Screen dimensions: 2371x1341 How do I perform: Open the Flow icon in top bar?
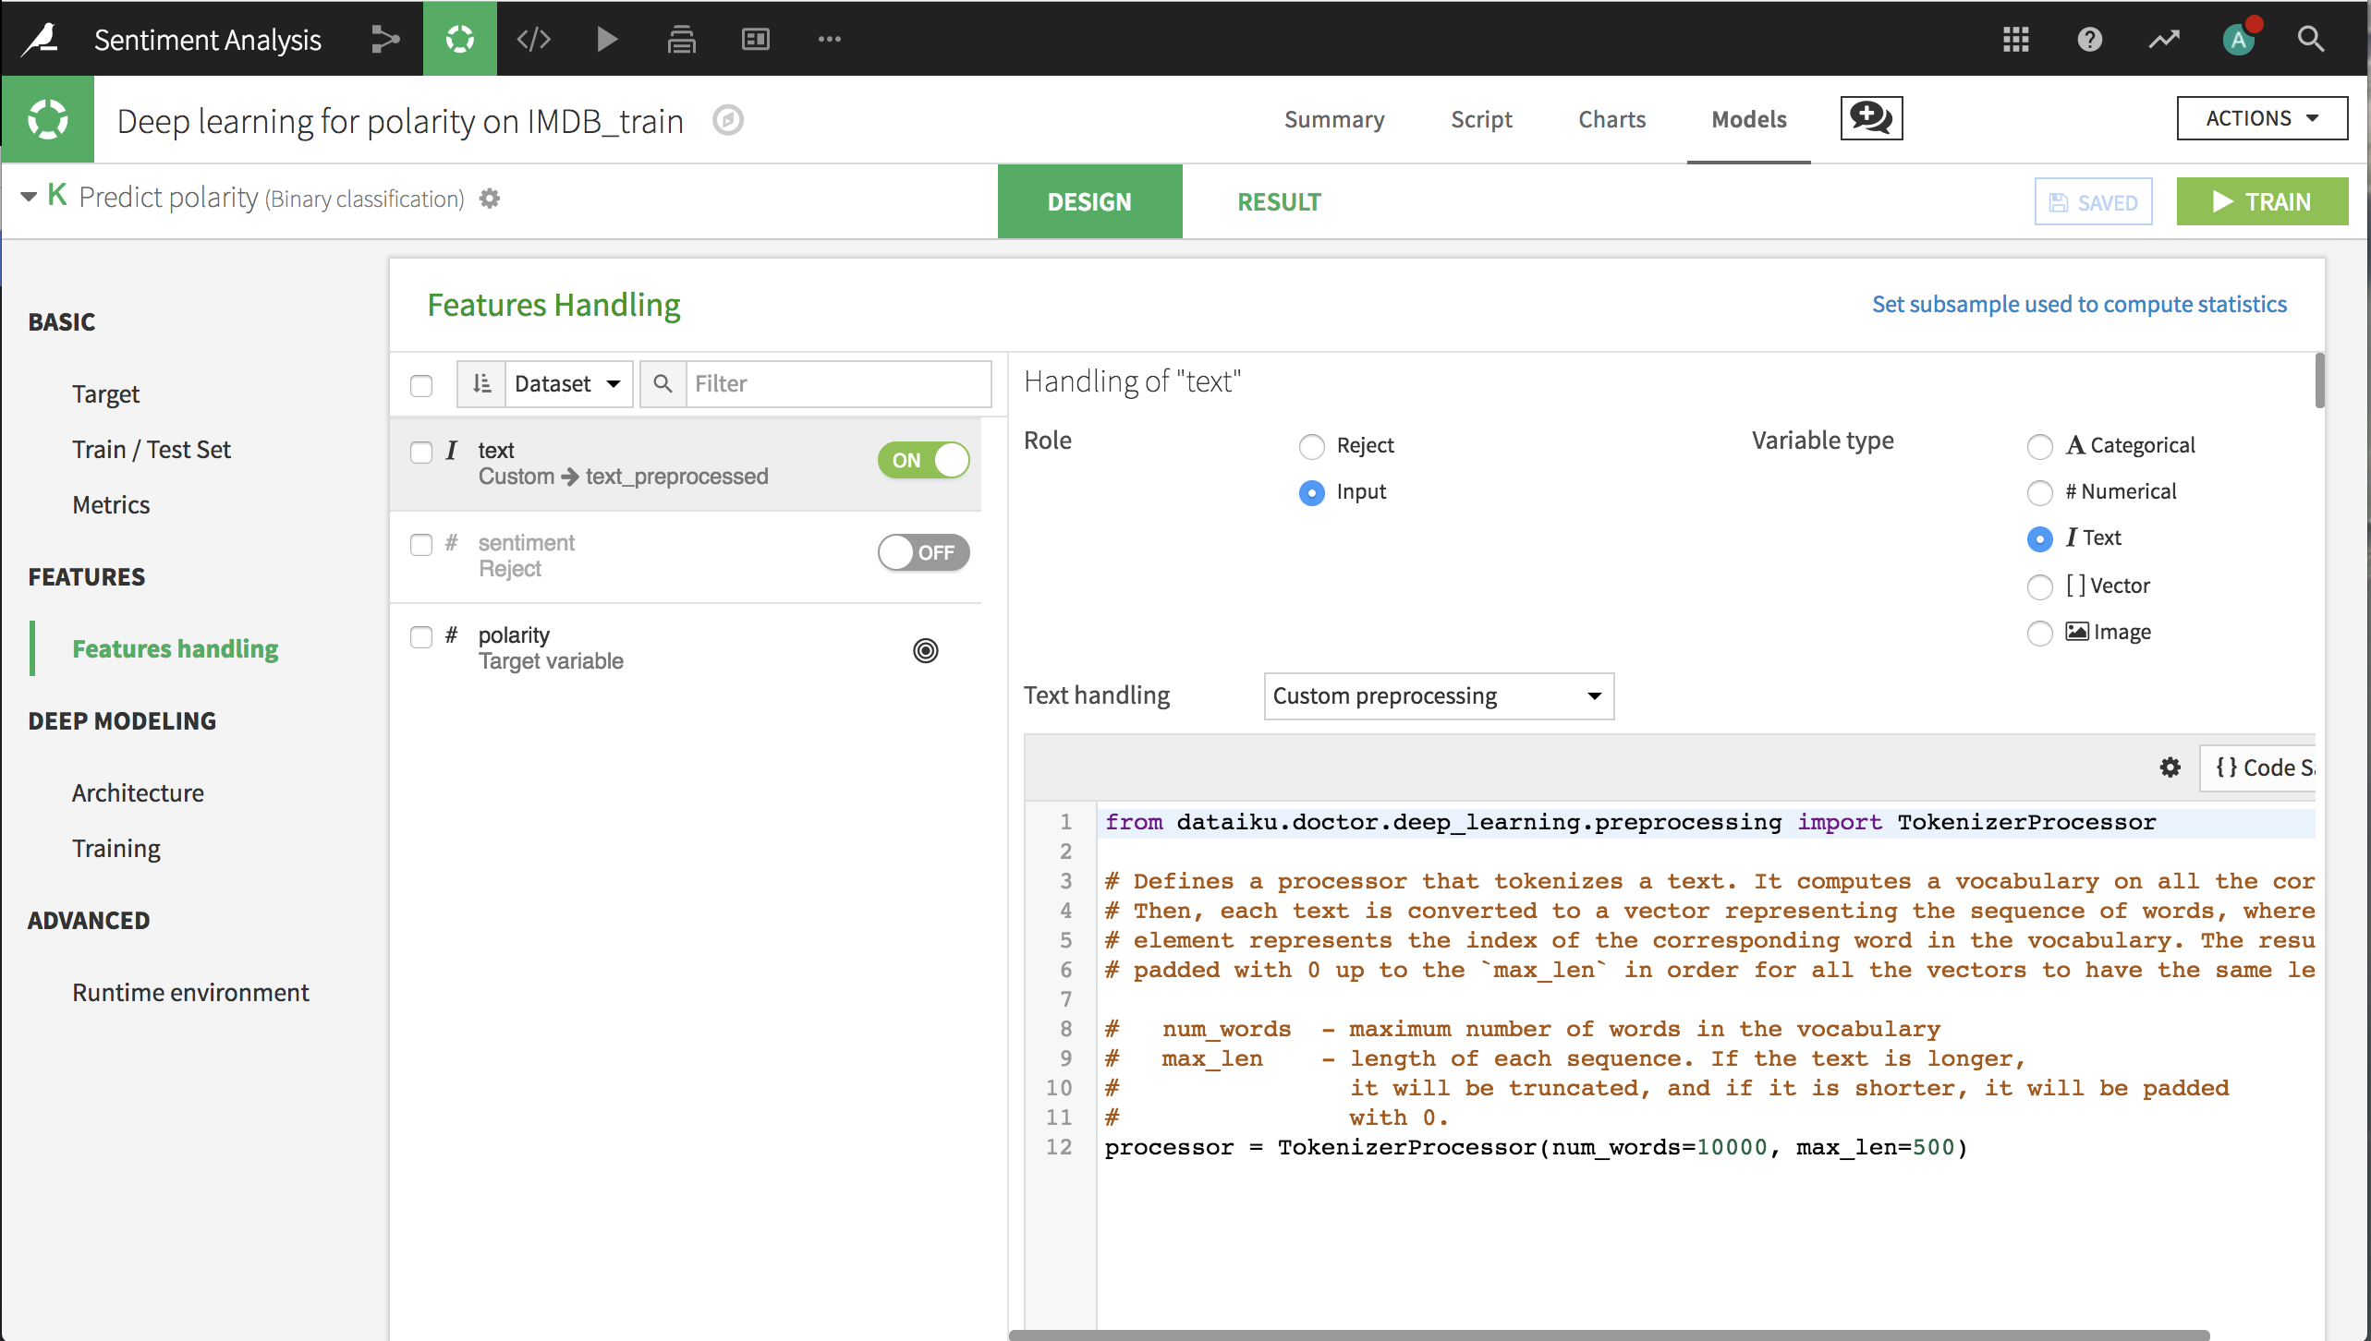click(385, 39)
